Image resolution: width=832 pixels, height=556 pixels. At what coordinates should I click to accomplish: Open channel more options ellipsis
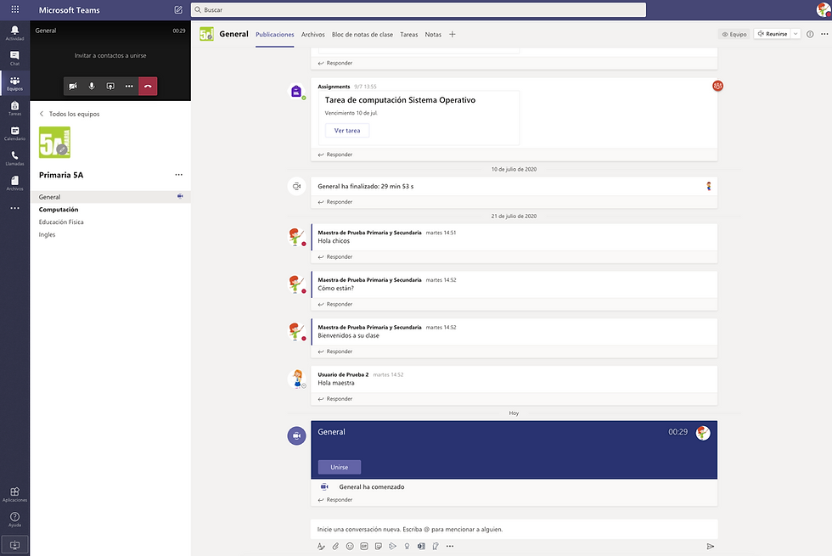824,34
